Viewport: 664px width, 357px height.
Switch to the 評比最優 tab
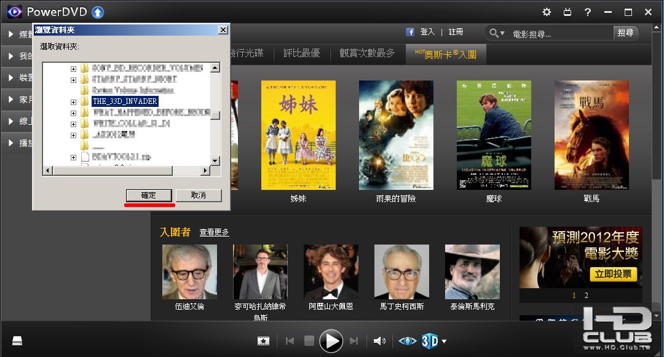coord(301,53)
